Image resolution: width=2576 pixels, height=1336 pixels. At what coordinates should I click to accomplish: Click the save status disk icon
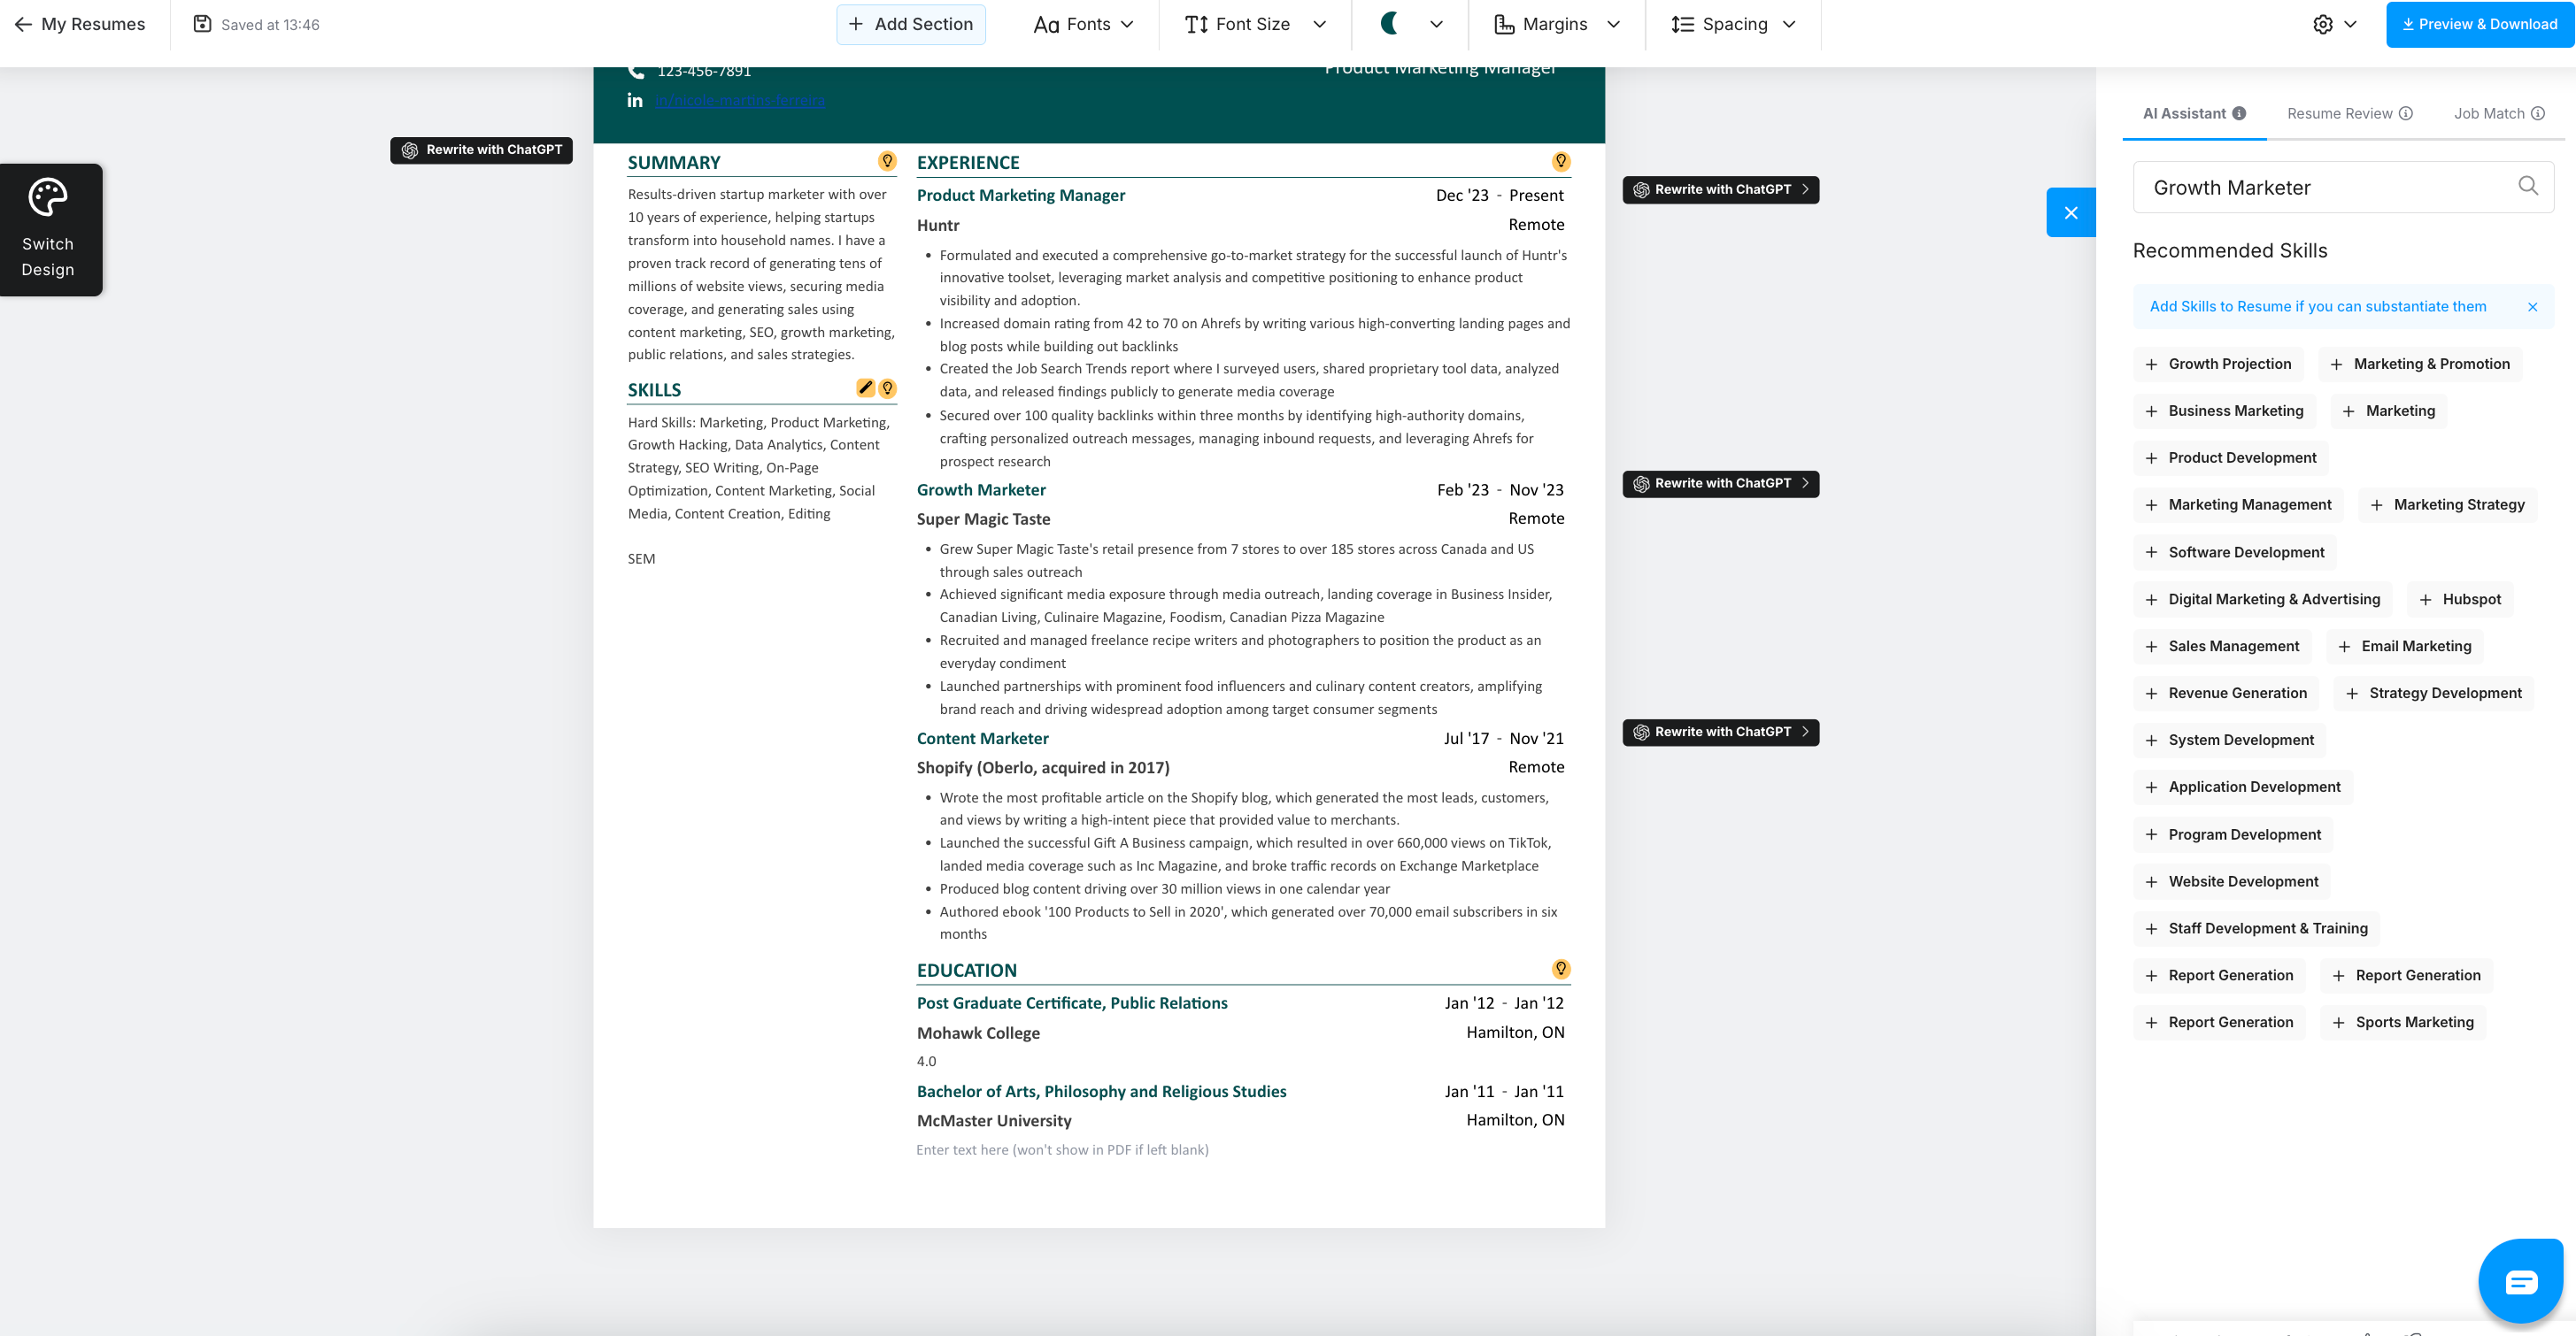pyautogui.click(x=202, y=24)
